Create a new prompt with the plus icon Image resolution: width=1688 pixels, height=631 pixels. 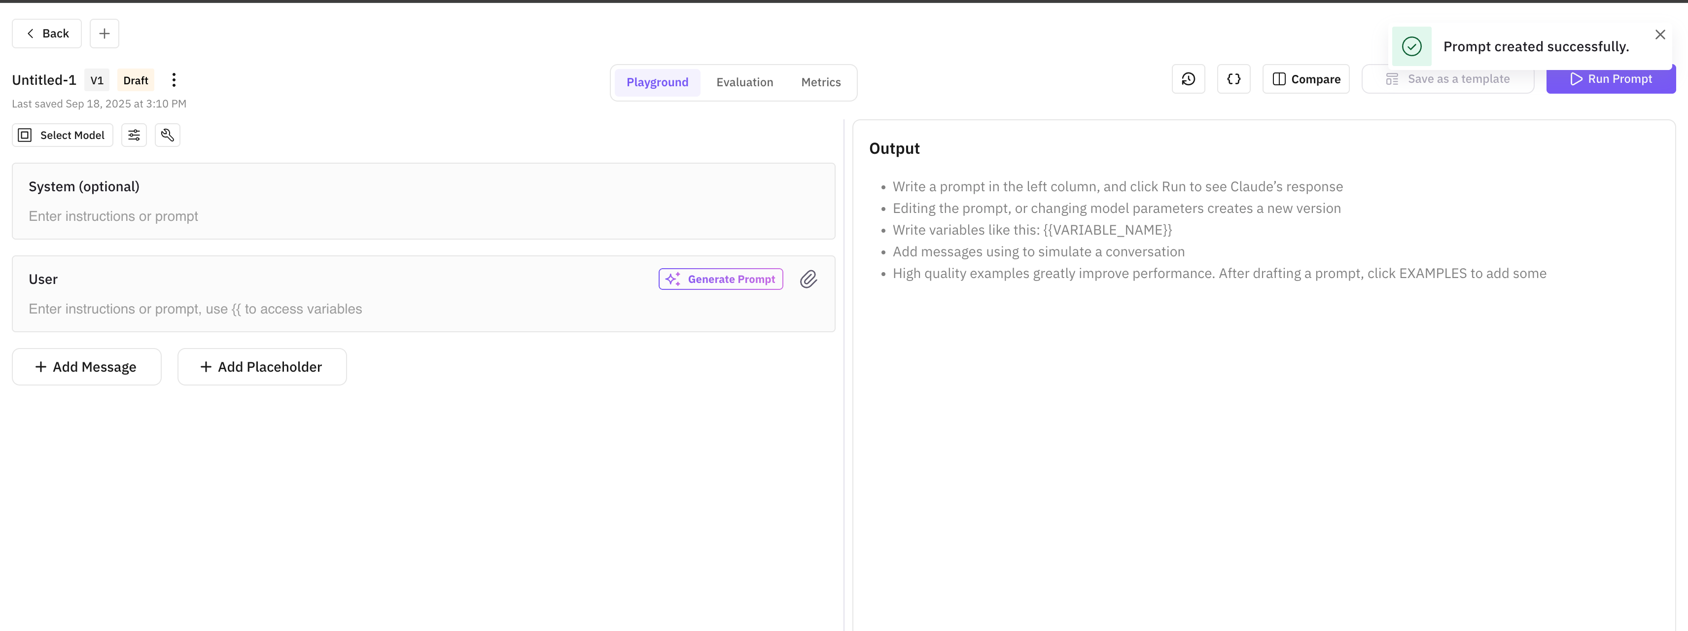[x=104, y=33]
